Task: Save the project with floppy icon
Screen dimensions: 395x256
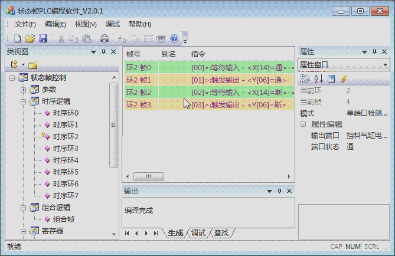Action: 43,38
